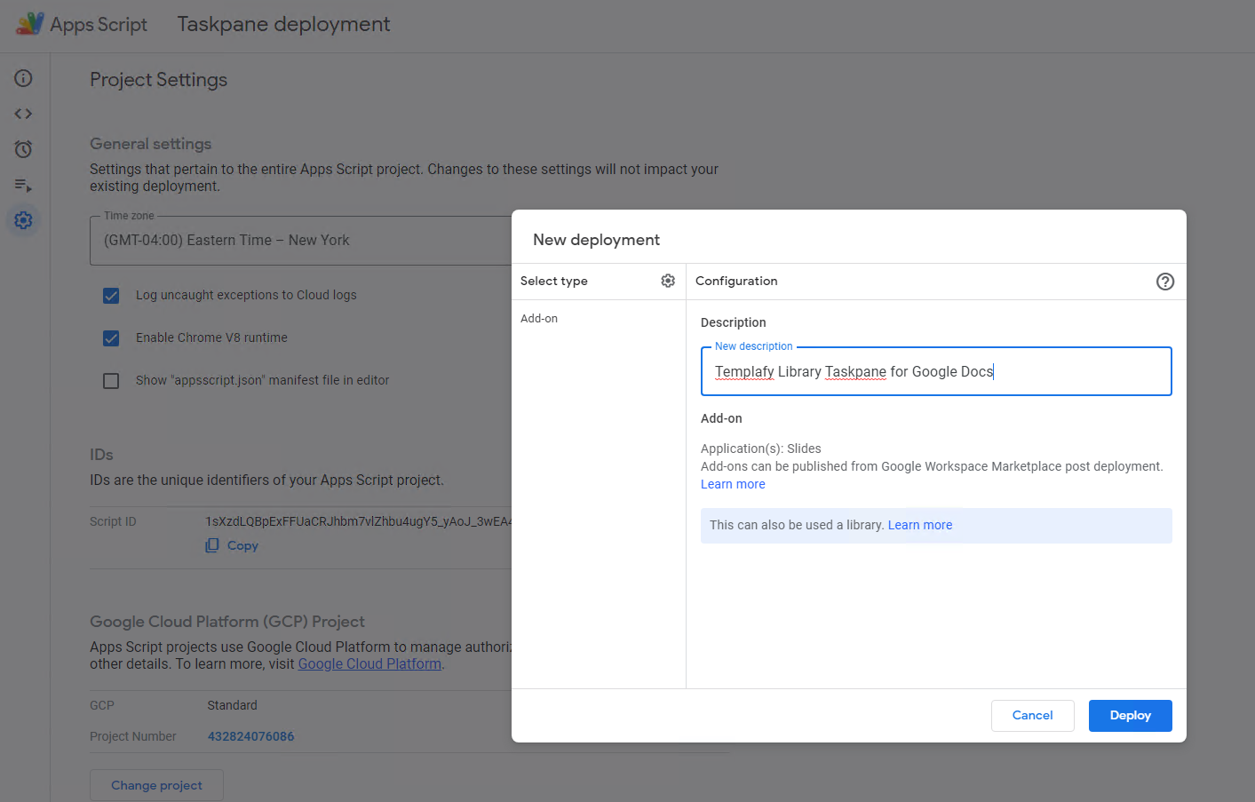The height and width of the screenshot is (802, 1255).
Task: Click the IDs section heading
Action: coord(101,455)
